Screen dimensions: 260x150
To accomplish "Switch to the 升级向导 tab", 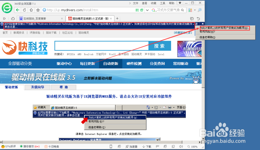I will point(38,87).
